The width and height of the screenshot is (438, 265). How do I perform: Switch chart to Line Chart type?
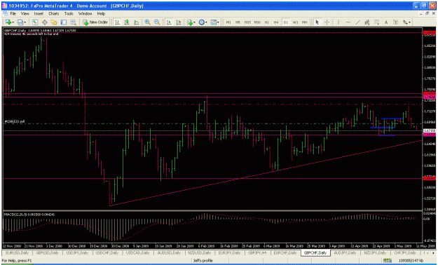137,22
